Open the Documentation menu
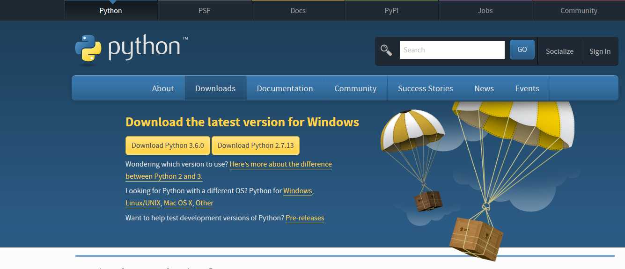The height and width of the screenshot is (269, 625). click(285, 88)
